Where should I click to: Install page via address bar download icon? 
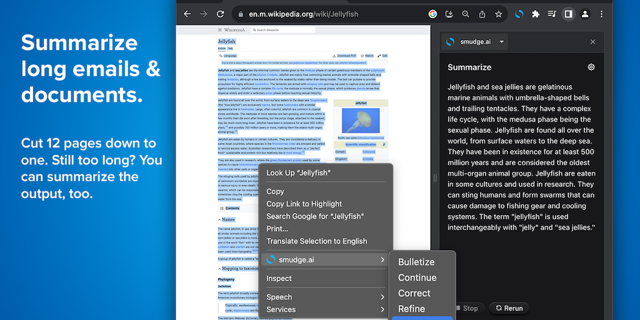point(449,14)
